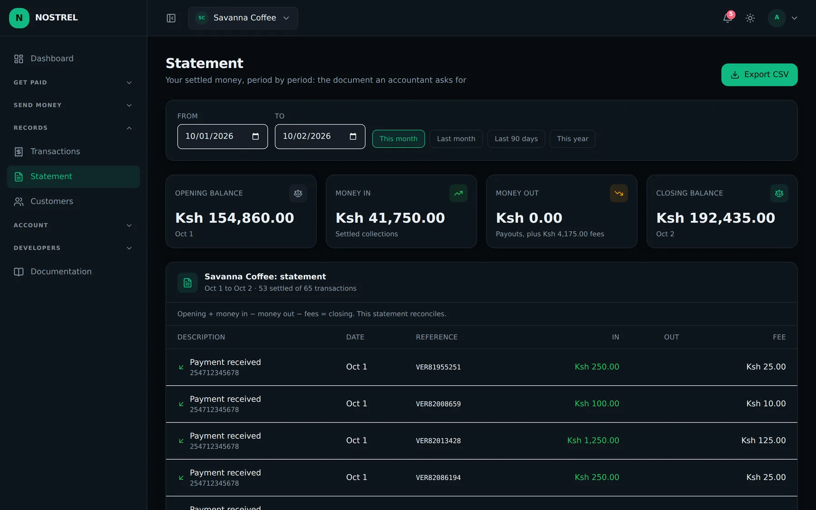Expand the Developers section
The width and height of the screenshot is (816, 510).
click(x=73, y=248)
